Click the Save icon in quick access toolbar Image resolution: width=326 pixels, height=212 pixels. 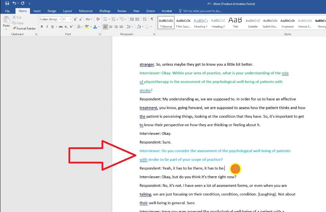7,3
